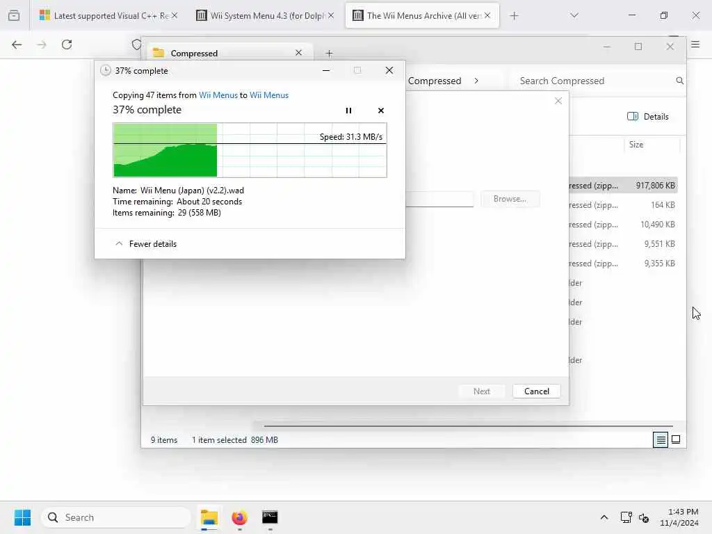Show hidden system tray icons
This screenshot has width=712, height=534.
[x=604, y=517]
